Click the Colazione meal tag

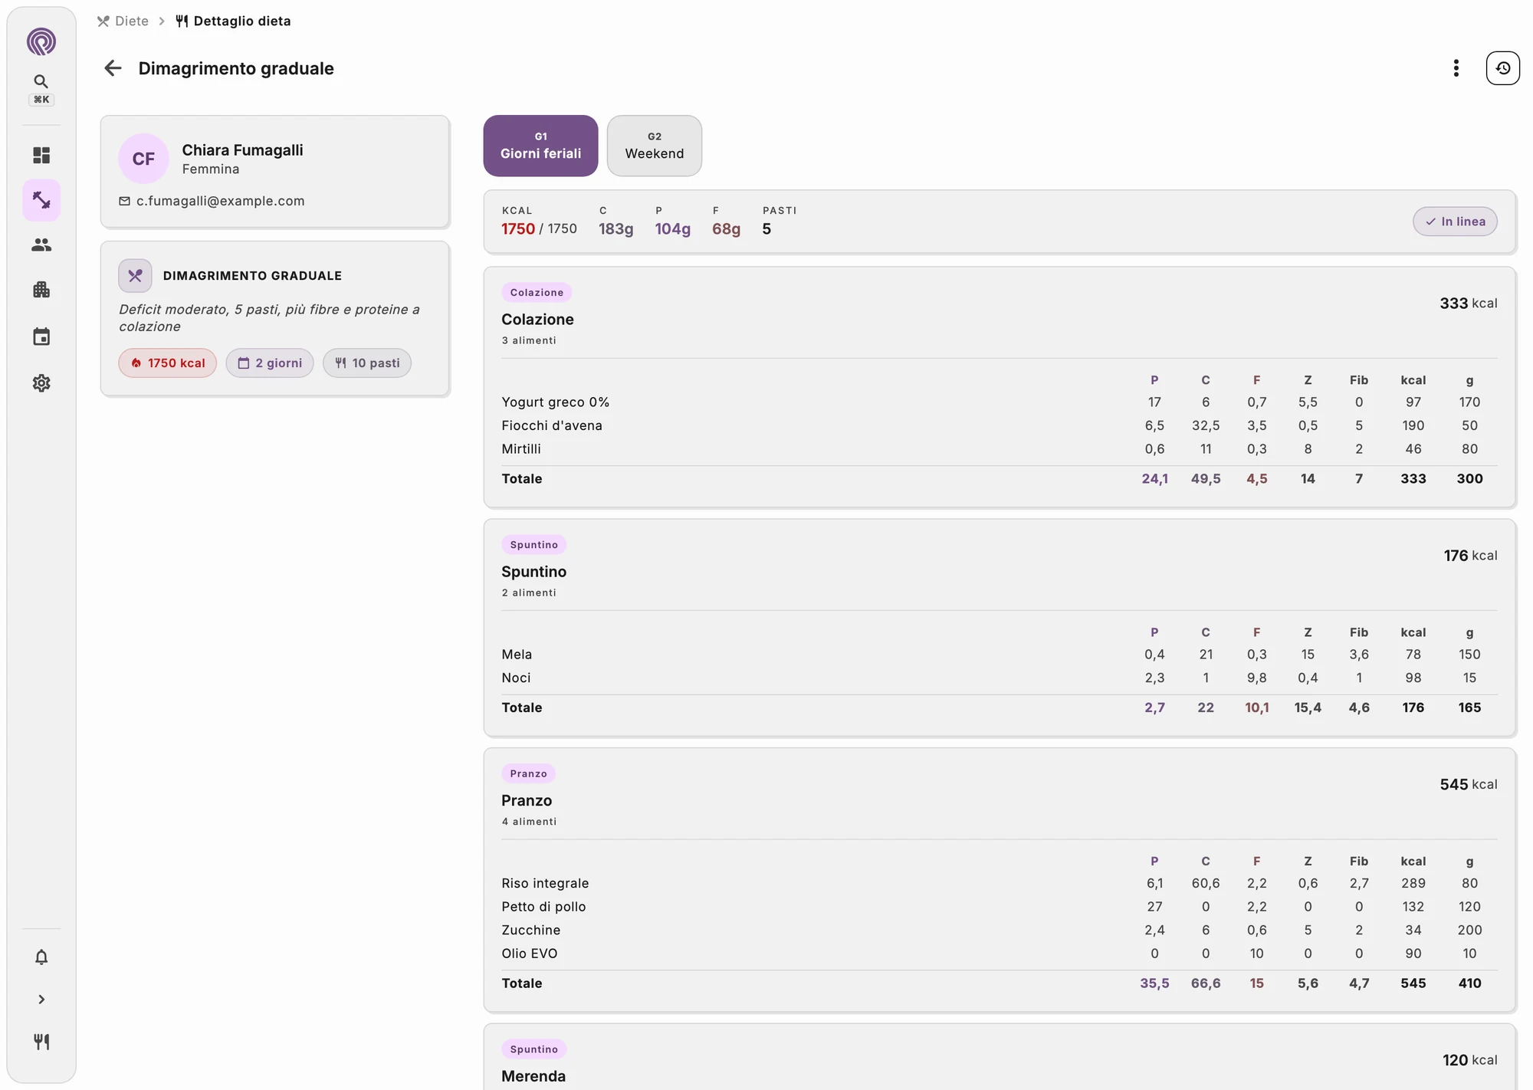click(537, 292)
